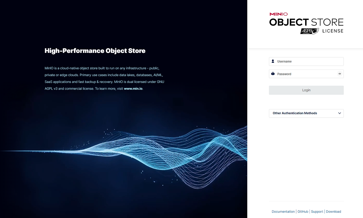
Task: Click the chevron arrow beside Other Authentication Methods
Action: pyautogui.click(x=339, y=113)
